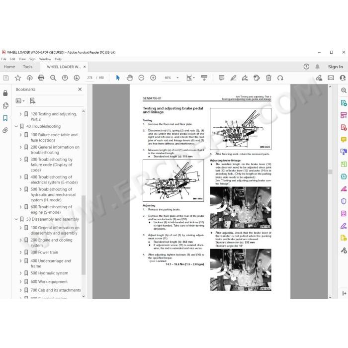
Task: Expand 120 Testing and adjusting Part 2
Action: pos(20,114)
